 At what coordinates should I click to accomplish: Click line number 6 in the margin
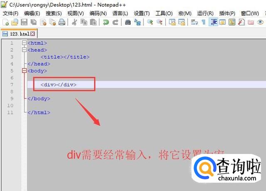pos(12,78)
